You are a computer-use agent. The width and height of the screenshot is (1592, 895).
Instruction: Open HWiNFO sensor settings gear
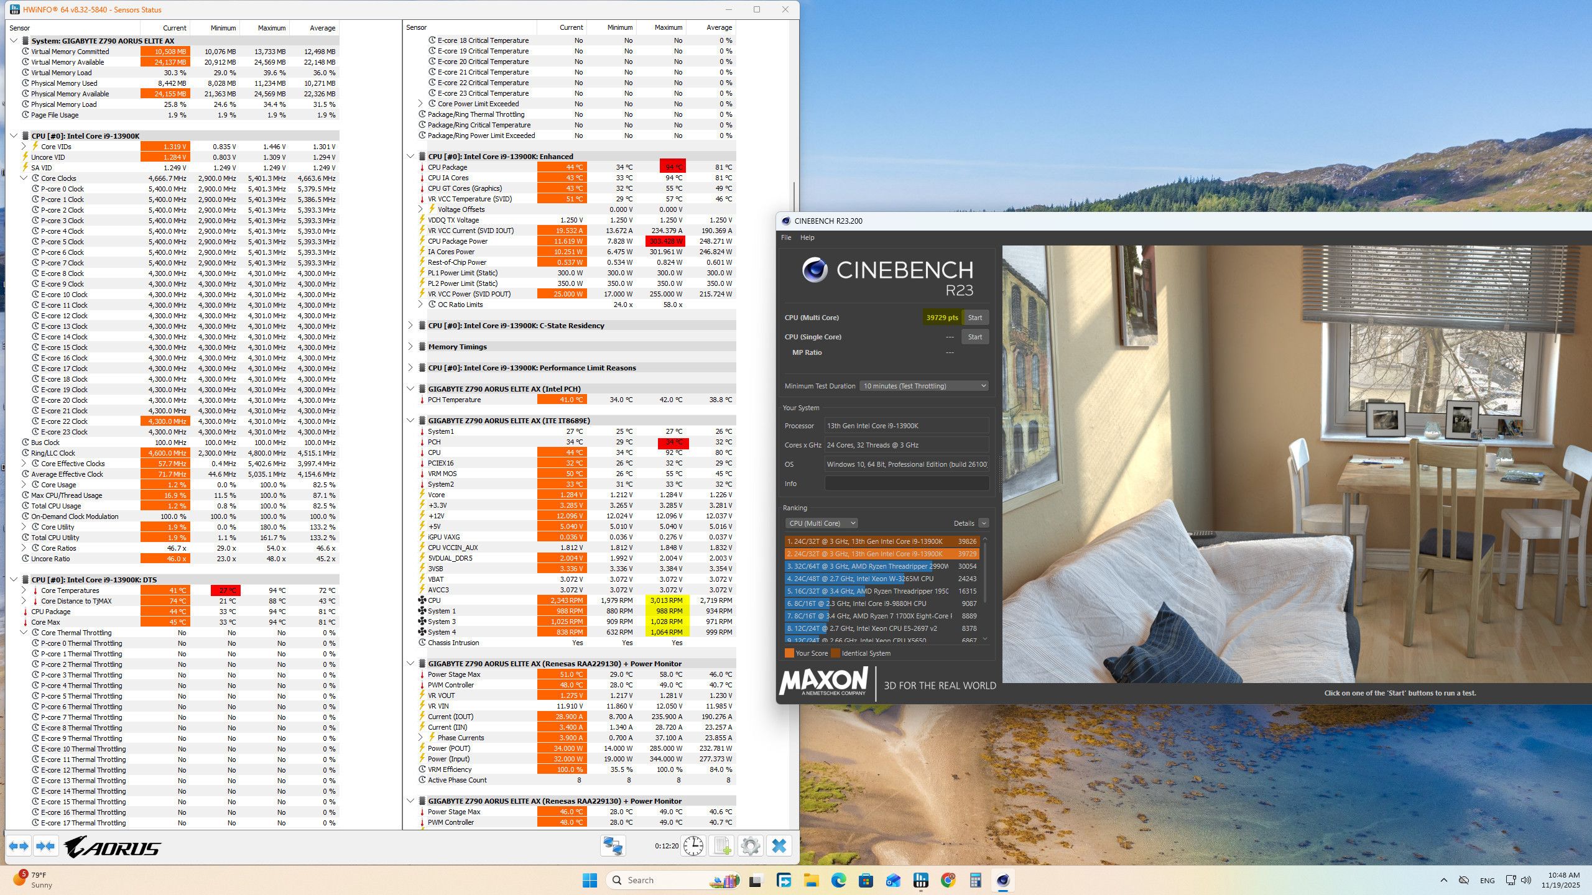(x=751, y=846)
